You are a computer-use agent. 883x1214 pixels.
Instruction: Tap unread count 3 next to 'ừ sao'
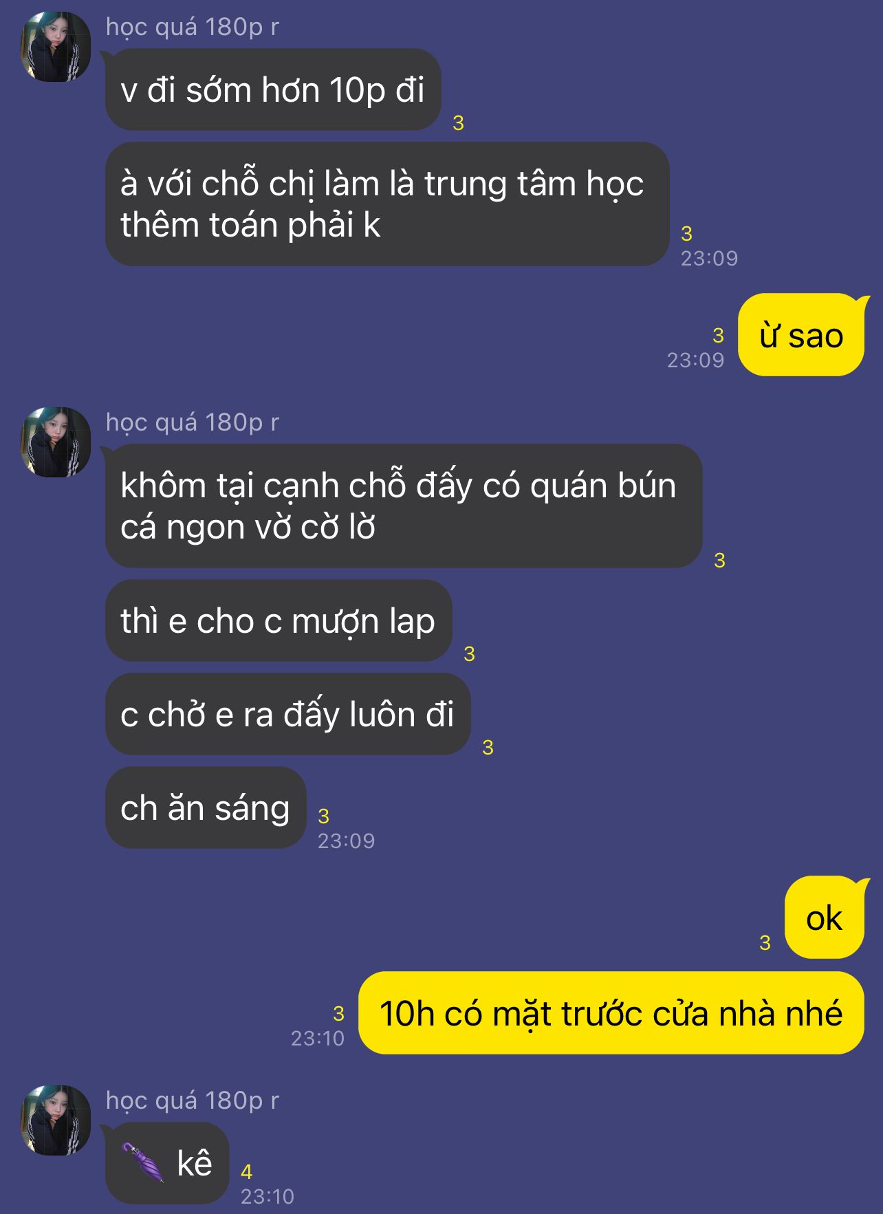[719, 336]
